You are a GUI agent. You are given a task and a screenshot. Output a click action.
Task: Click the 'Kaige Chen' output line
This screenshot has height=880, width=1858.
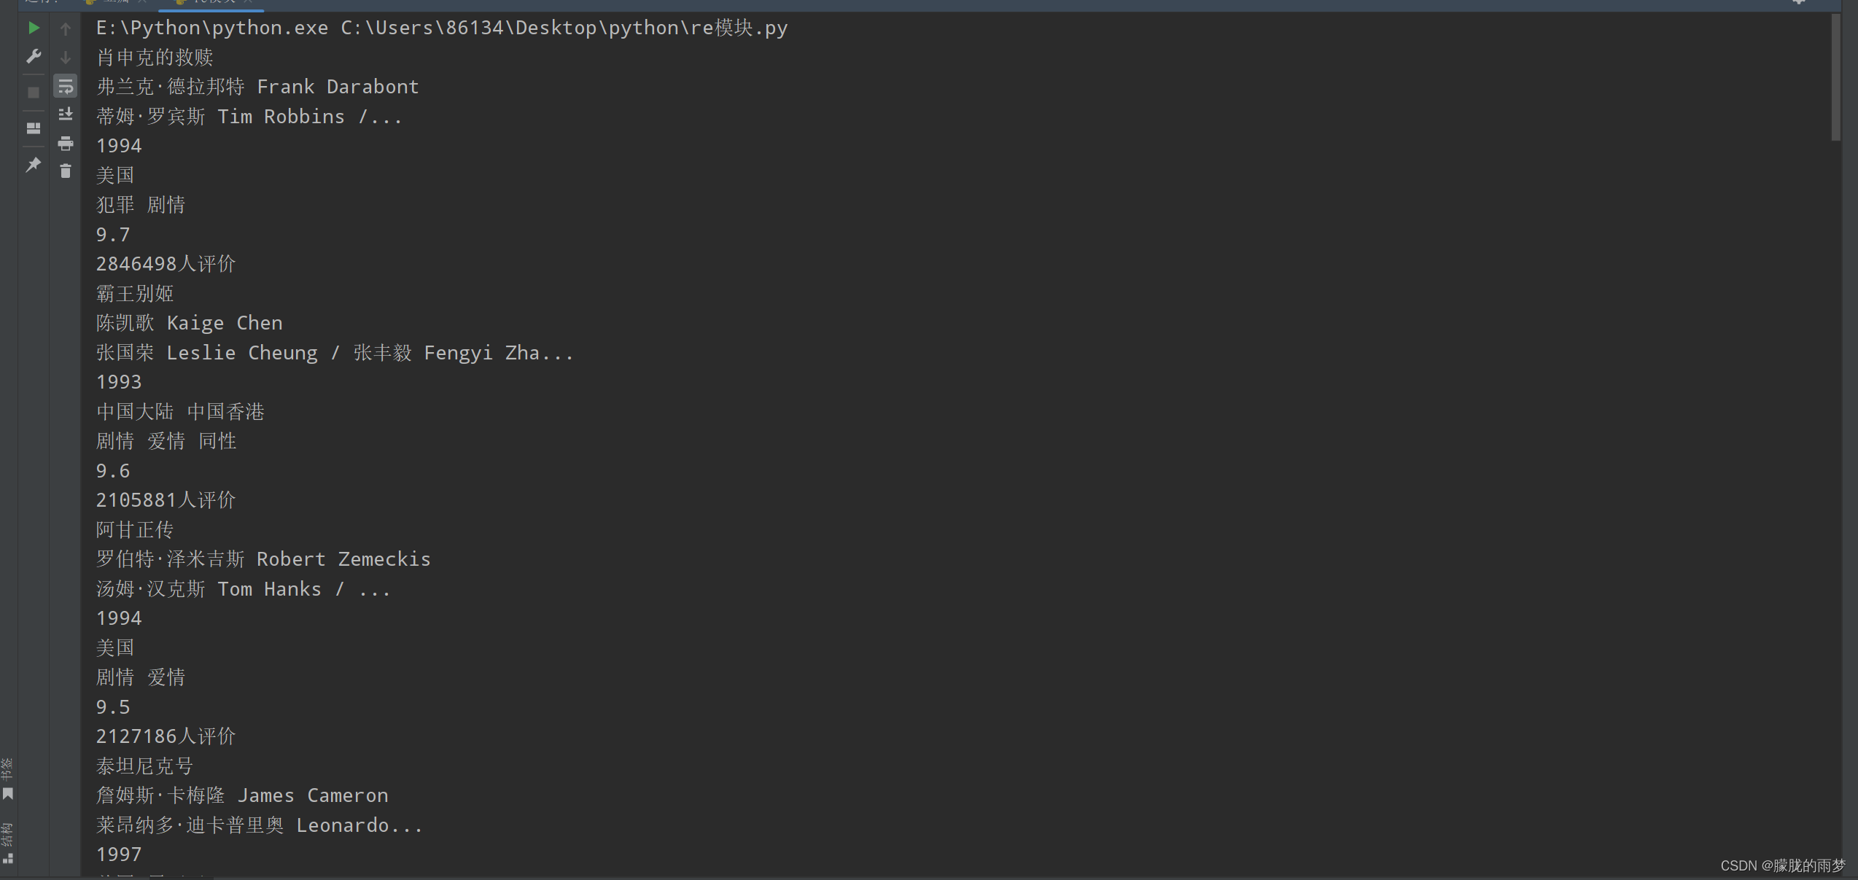click(x=189, y=323)
